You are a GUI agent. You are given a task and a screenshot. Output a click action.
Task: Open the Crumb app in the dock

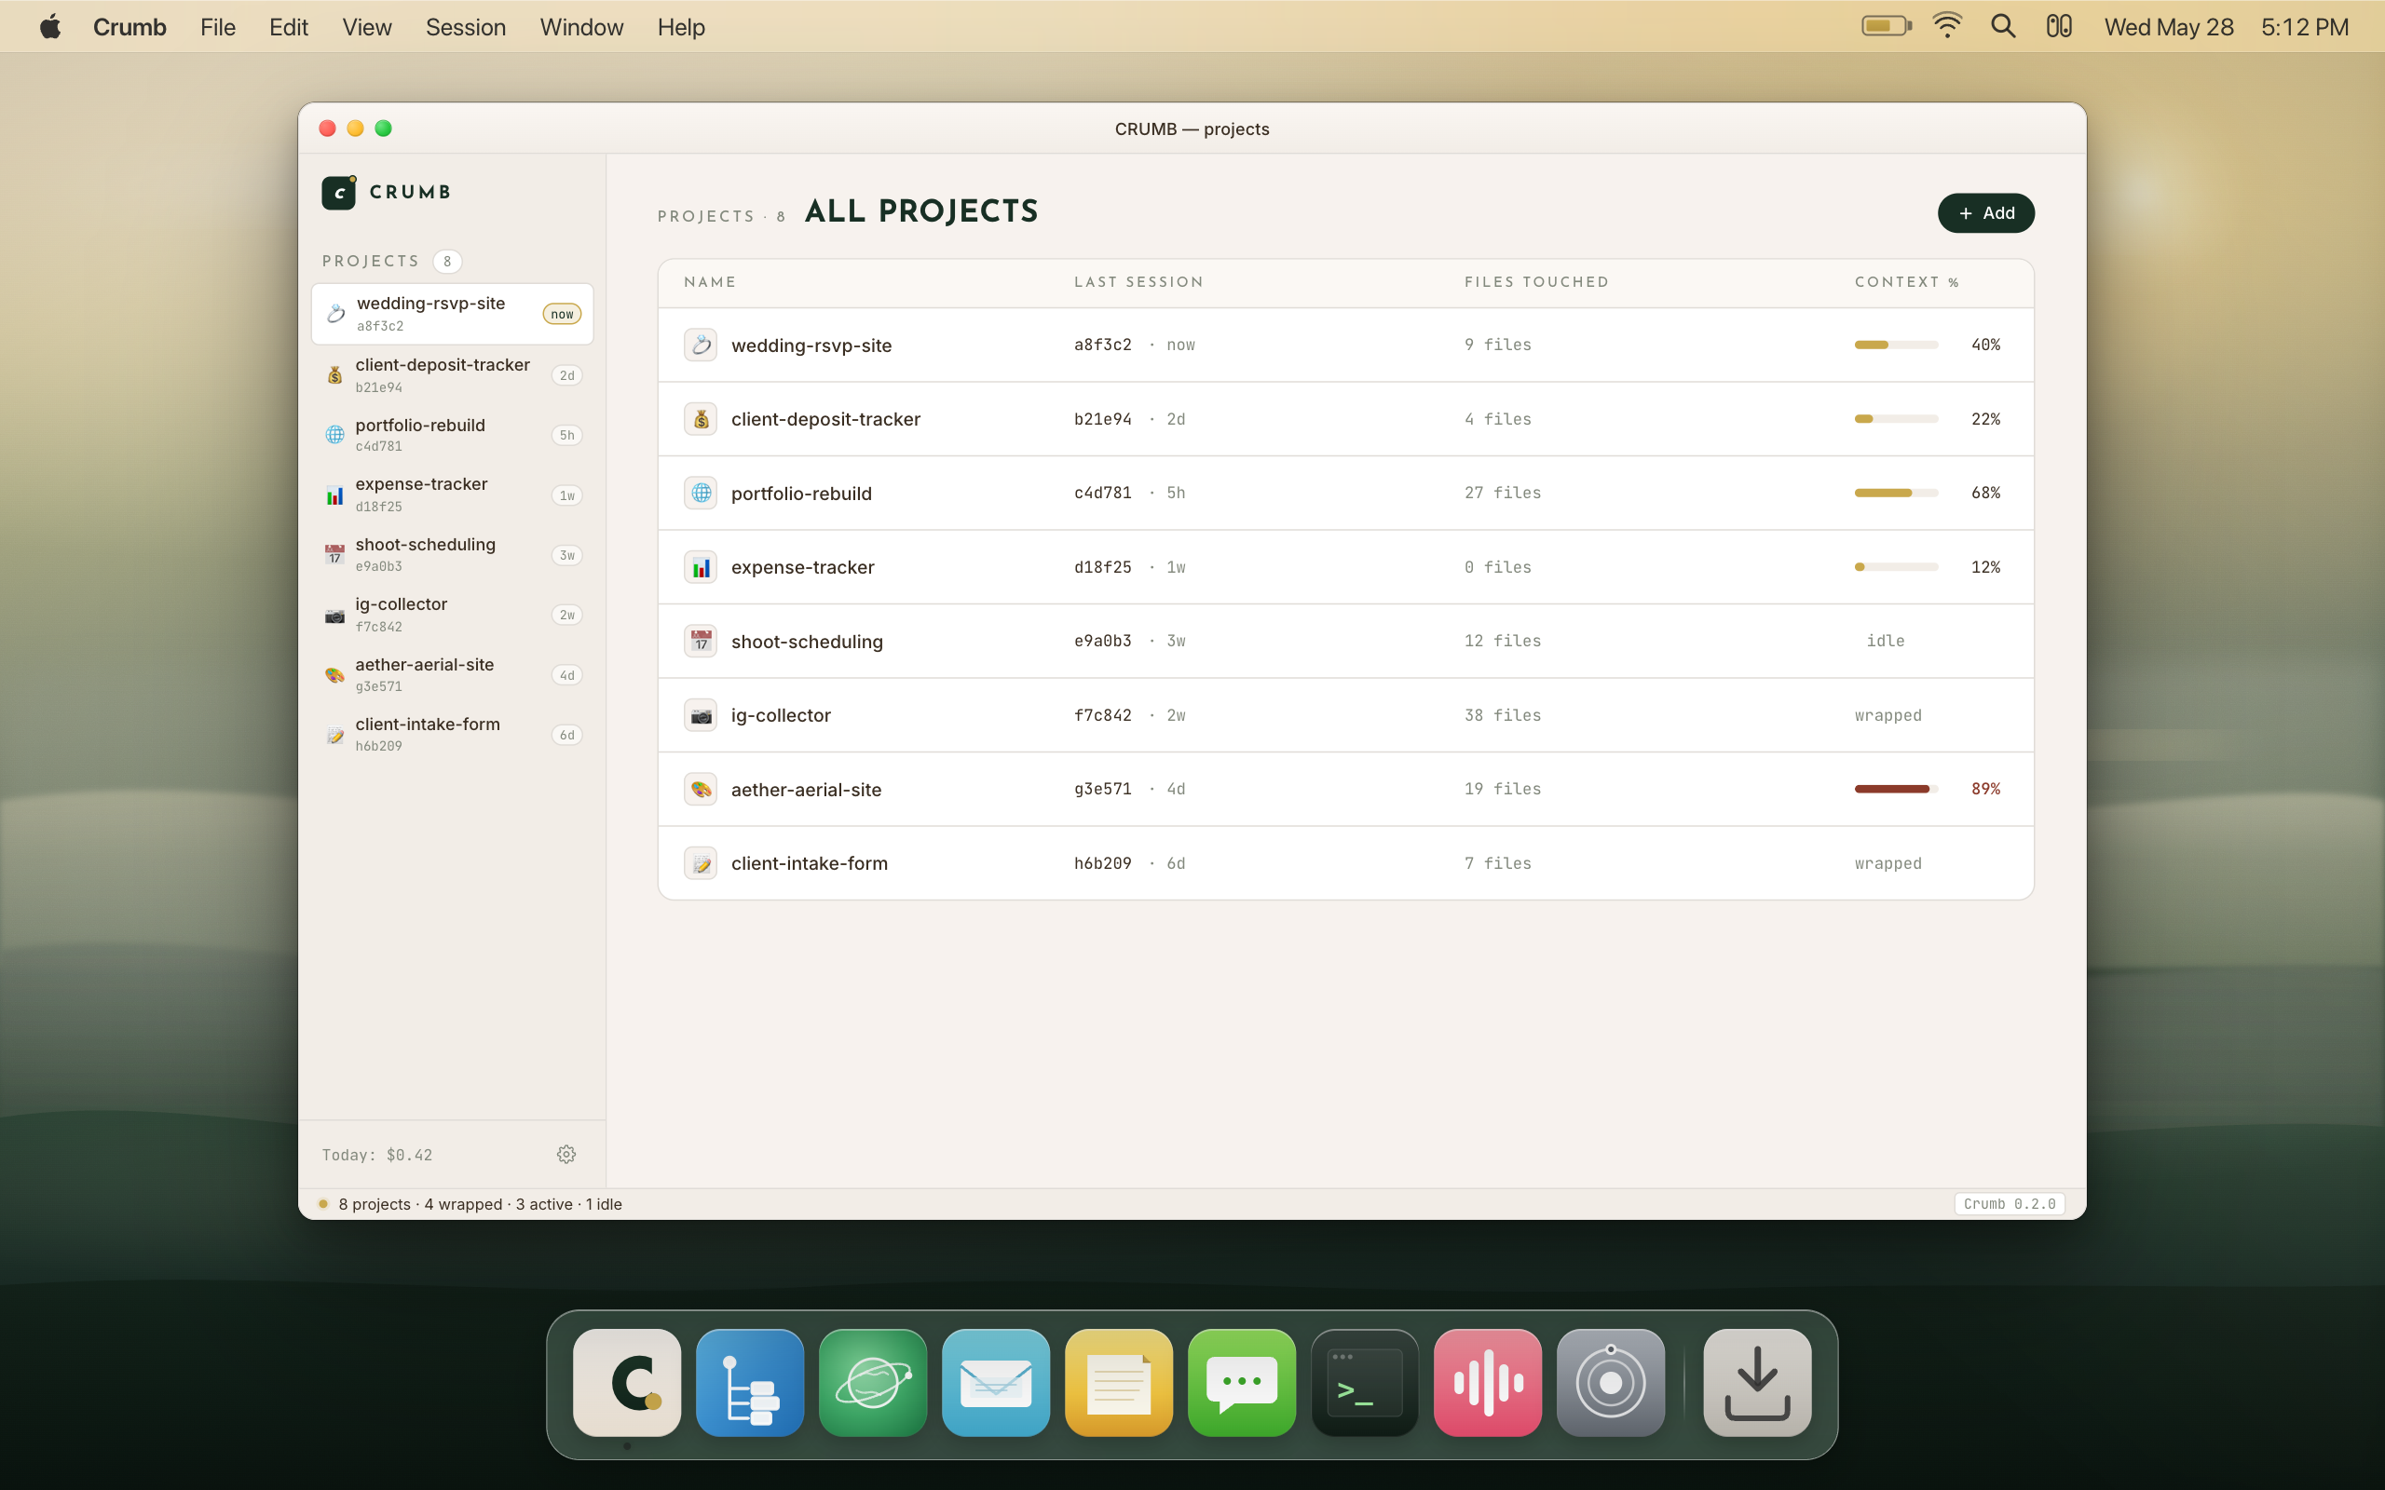pos(627,1383)
